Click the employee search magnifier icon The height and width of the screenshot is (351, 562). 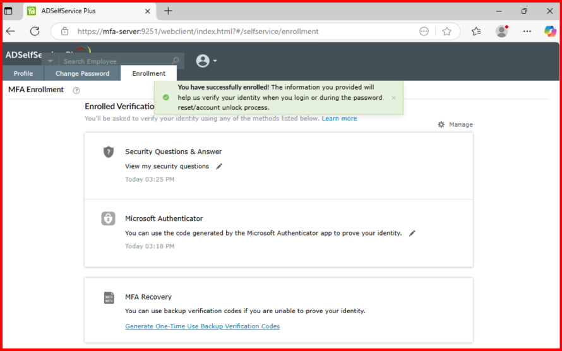[176, 61]
